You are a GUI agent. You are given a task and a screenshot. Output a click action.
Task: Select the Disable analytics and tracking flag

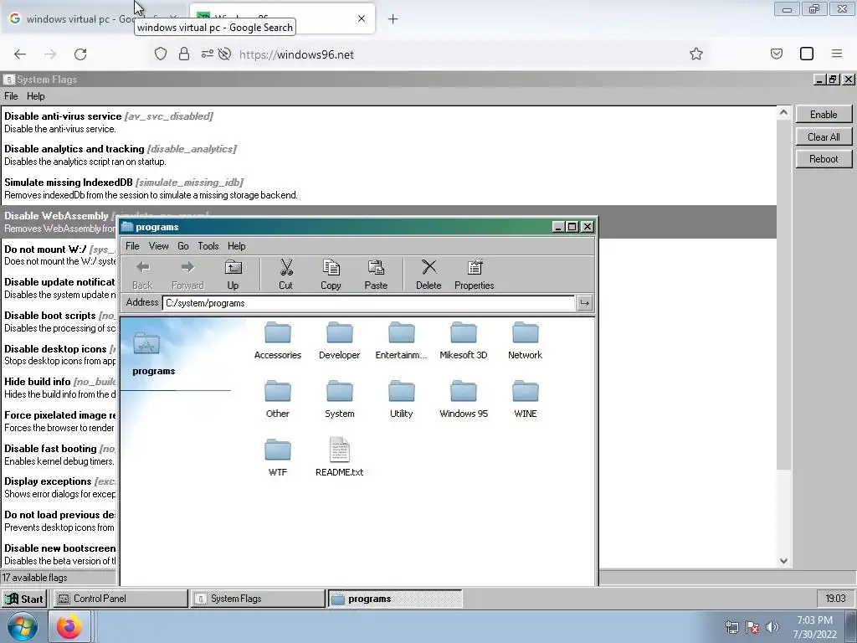(388, 155)
